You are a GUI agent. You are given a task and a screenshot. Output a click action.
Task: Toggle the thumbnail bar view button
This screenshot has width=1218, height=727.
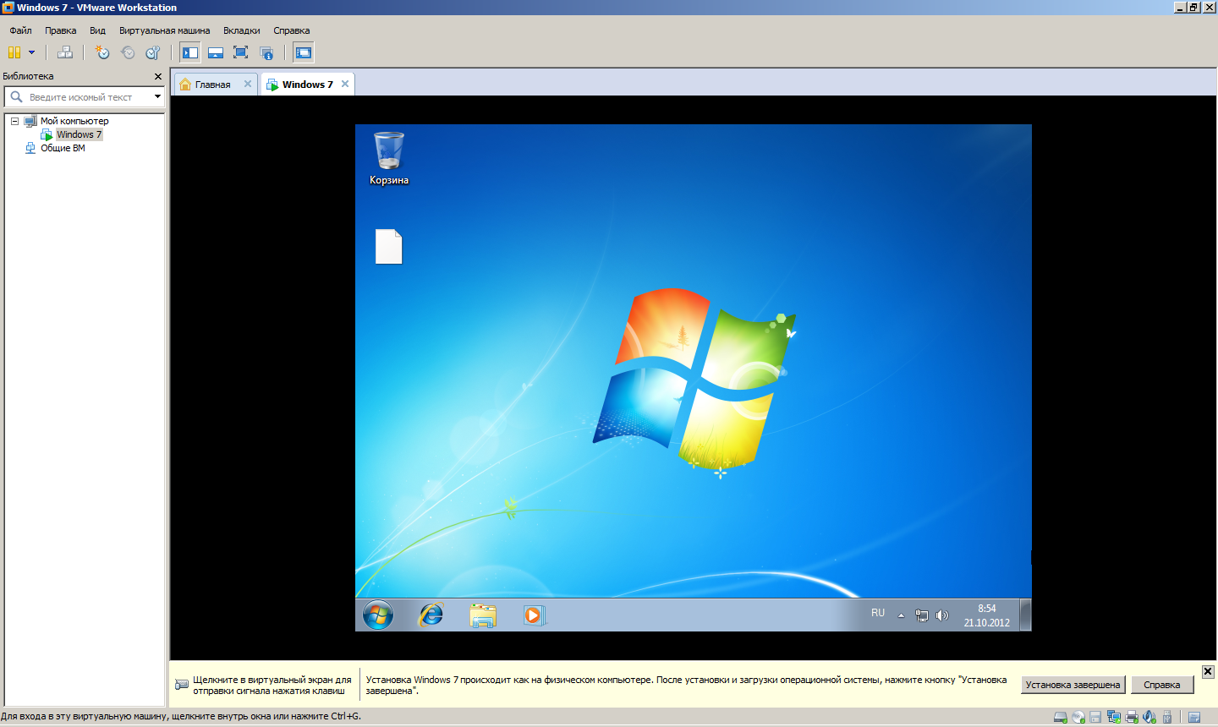point(216,52)
